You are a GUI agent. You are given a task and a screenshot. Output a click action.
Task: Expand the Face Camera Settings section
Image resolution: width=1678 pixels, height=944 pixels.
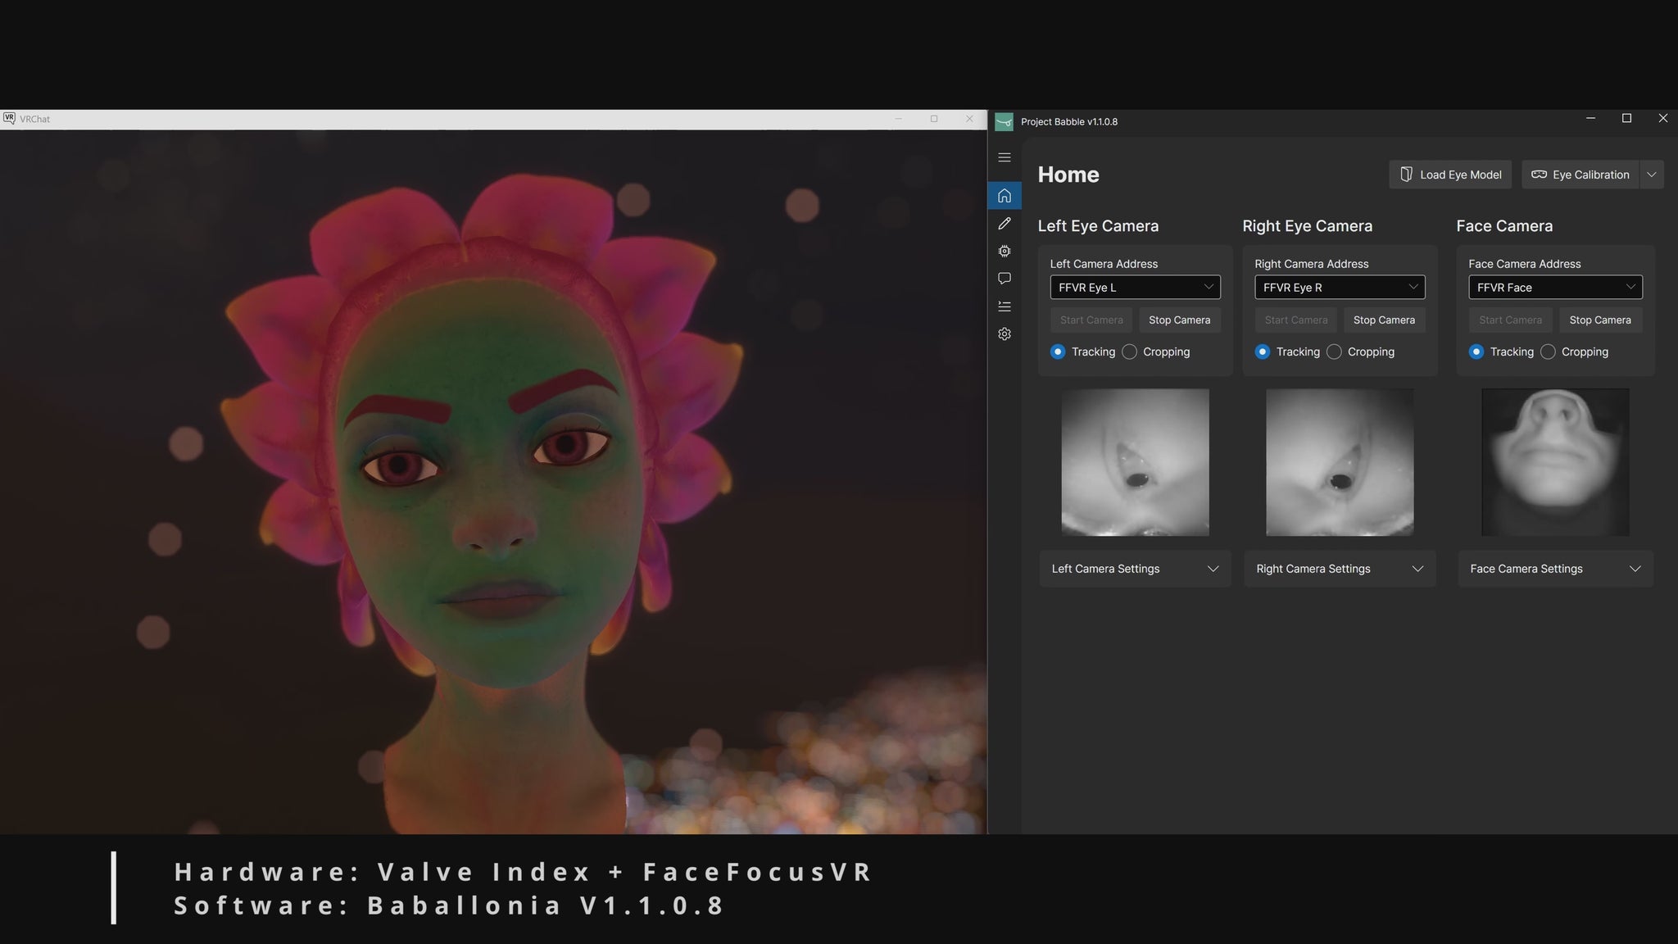[x=1555, y=569]
